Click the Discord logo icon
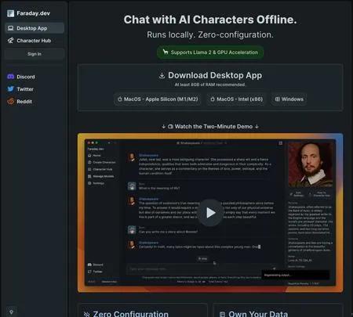 click(10, 77)
